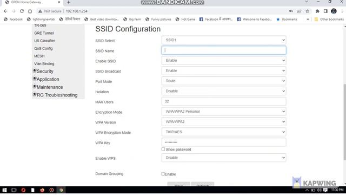
Task: Click the Not secure warning icon
Action: [40, 11]
